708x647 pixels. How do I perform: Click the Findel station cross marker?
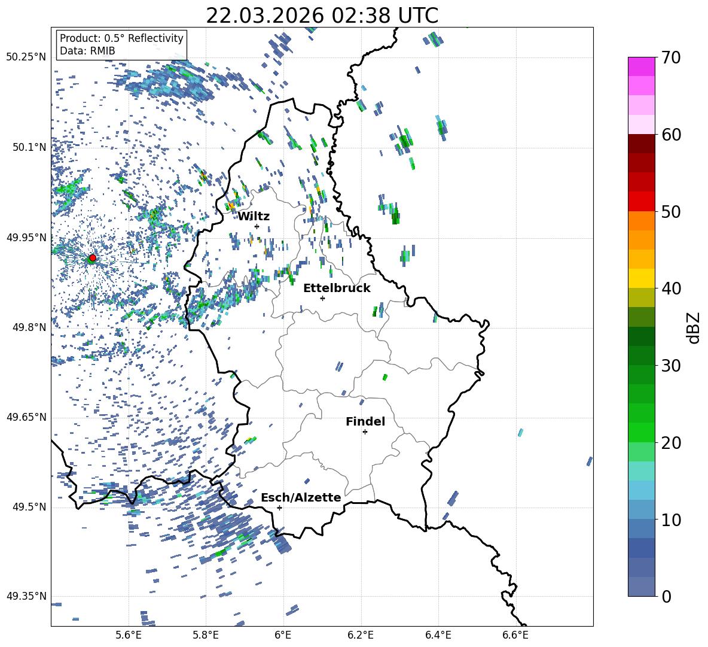click(x=365, y=432)
